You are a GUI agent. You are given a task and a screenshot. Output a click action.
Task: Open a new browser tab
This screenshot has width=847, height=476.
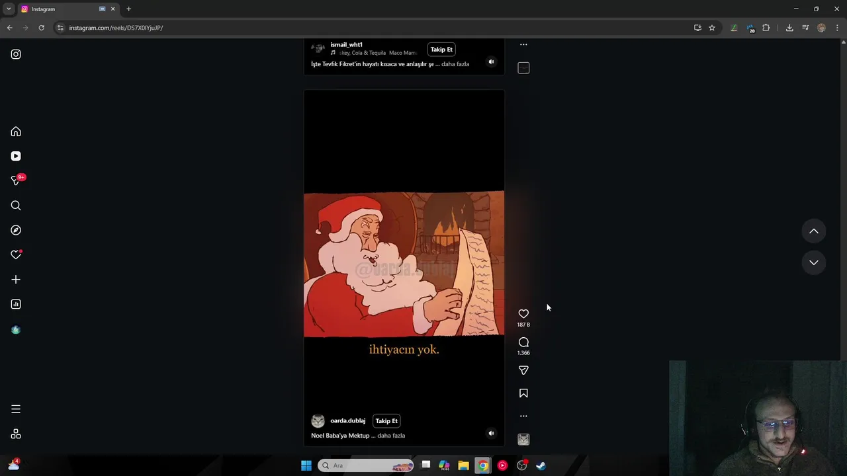click(x=128, y=9)
